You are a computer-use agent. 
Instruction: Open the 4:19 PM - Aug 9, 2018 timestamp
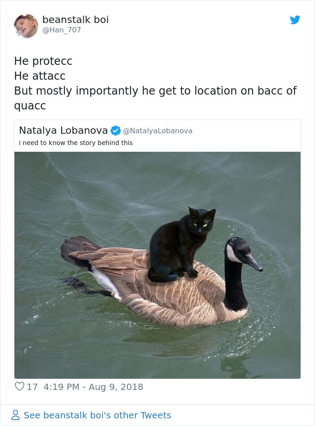[x=93, y=387]
